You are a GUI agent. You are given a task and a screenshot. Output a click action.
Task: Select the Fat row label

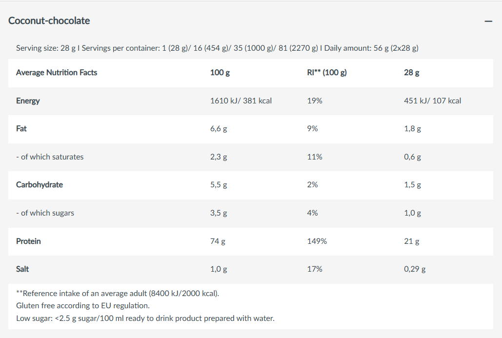[x=21, y=129]
